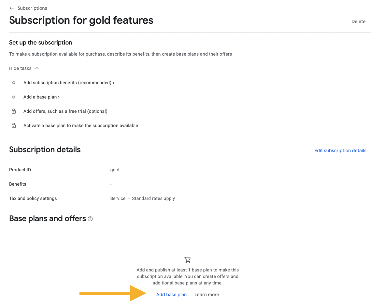Click the Add base plan button
Screen dimensions: 371x303
pyautogui.click(x=171, y=295)
